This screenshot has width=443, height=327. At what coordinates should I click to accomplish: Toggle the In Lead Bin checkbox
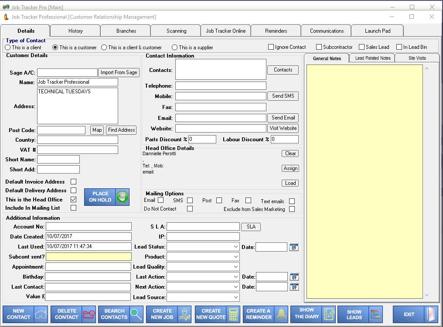pos(399,47)
